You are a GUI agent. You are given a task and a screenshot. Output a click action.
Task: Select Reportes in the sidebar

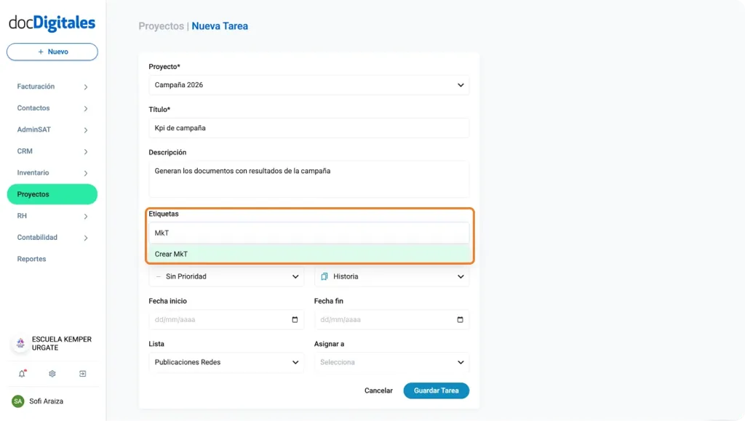31,258
